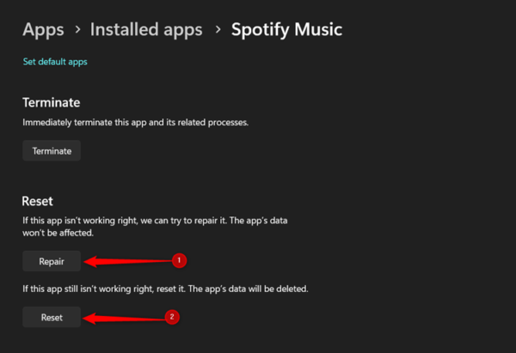Click the Reset button
This screenshot has height=353, width=516.
[52, 317]
